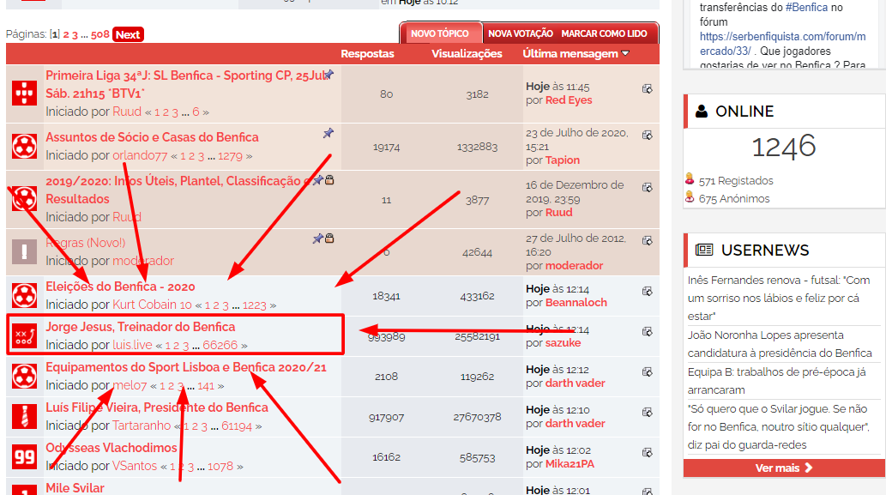Open luis.live author profile
This screenshot has height=495, width=886.
[x=132, y=345]
